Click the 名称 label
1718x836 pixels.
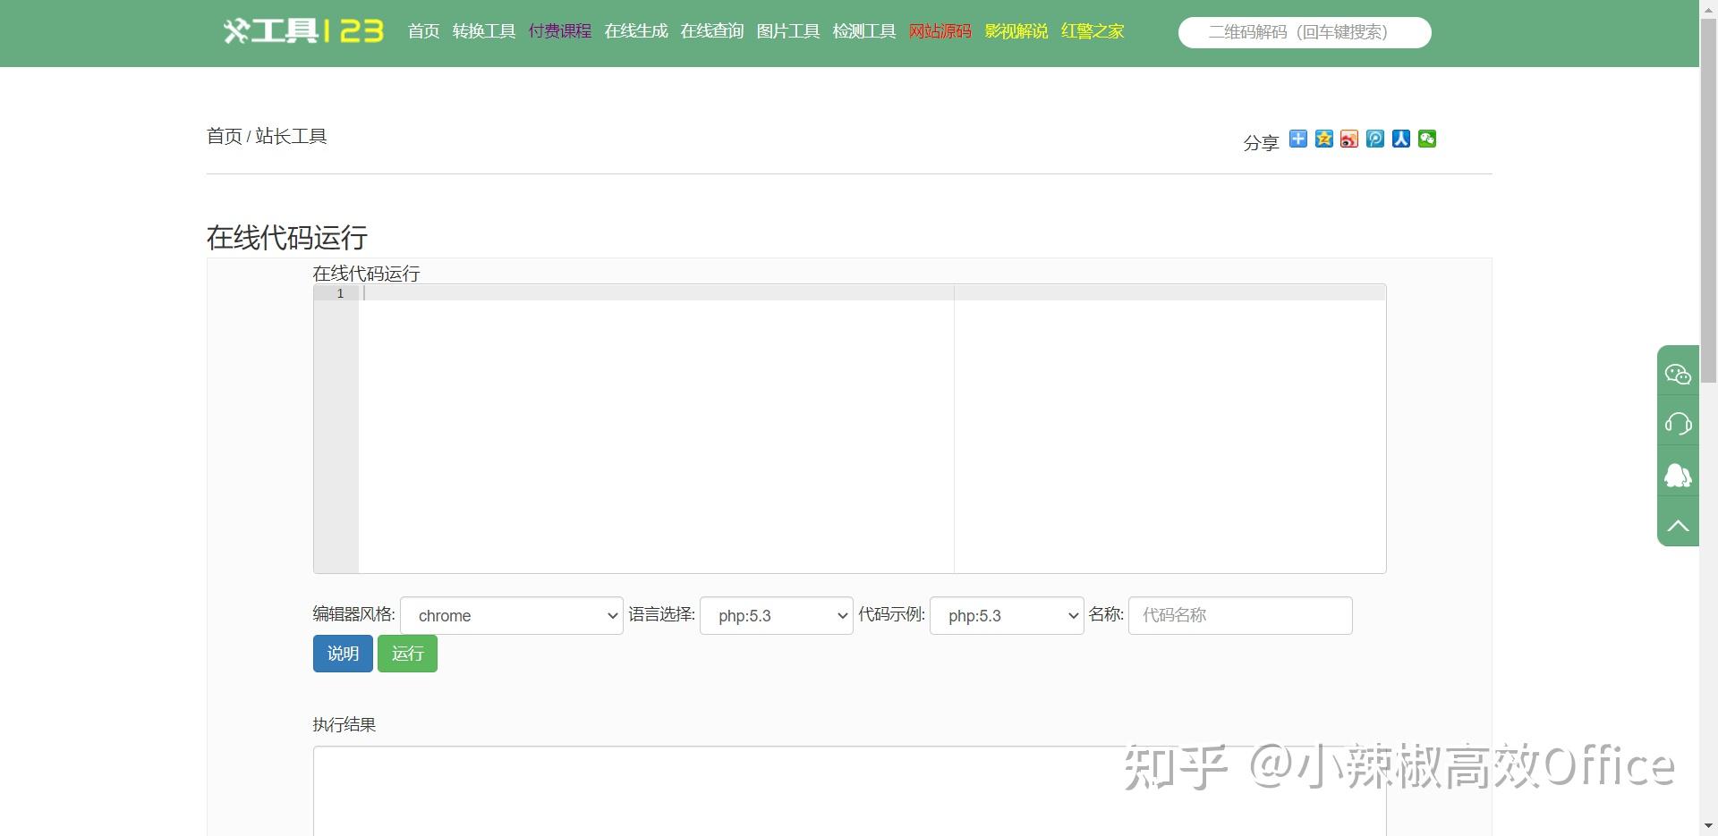(1106, 614)
